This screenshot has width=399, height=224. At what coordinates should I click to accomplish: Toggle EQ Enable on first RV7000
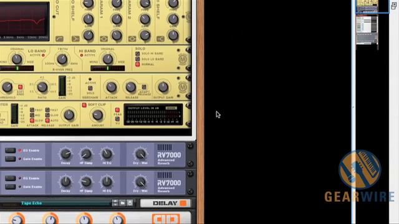[x=10, y=151]
